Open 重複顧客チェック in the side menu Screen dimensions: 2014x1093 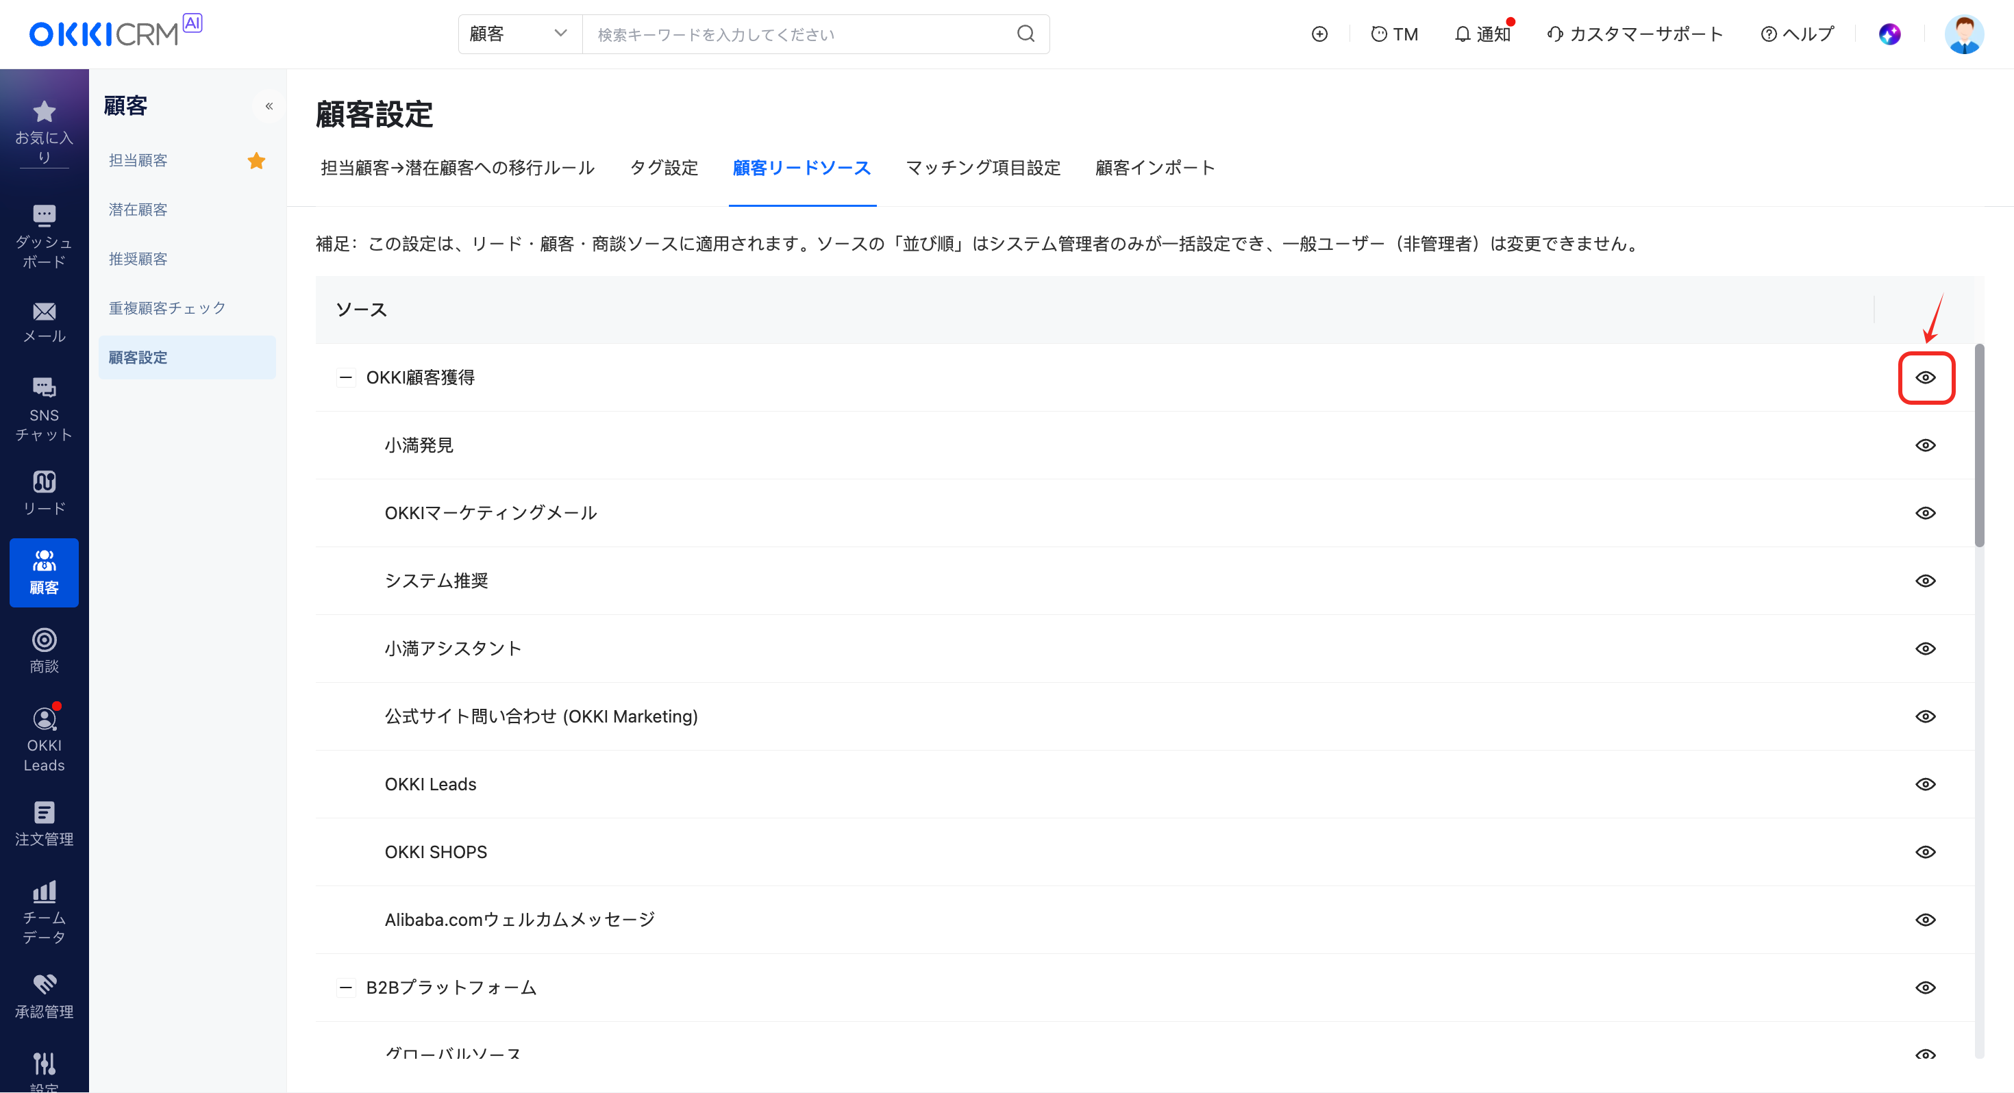(167, 308)
